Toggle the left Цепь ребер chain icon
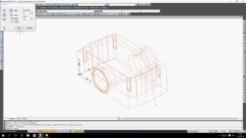Screen dimensions: 246x138 click(x=12, y=21)
